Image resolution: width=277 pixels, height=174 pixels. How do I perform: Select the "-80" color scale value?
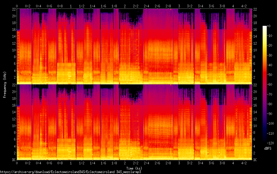[x=270, y=104]
